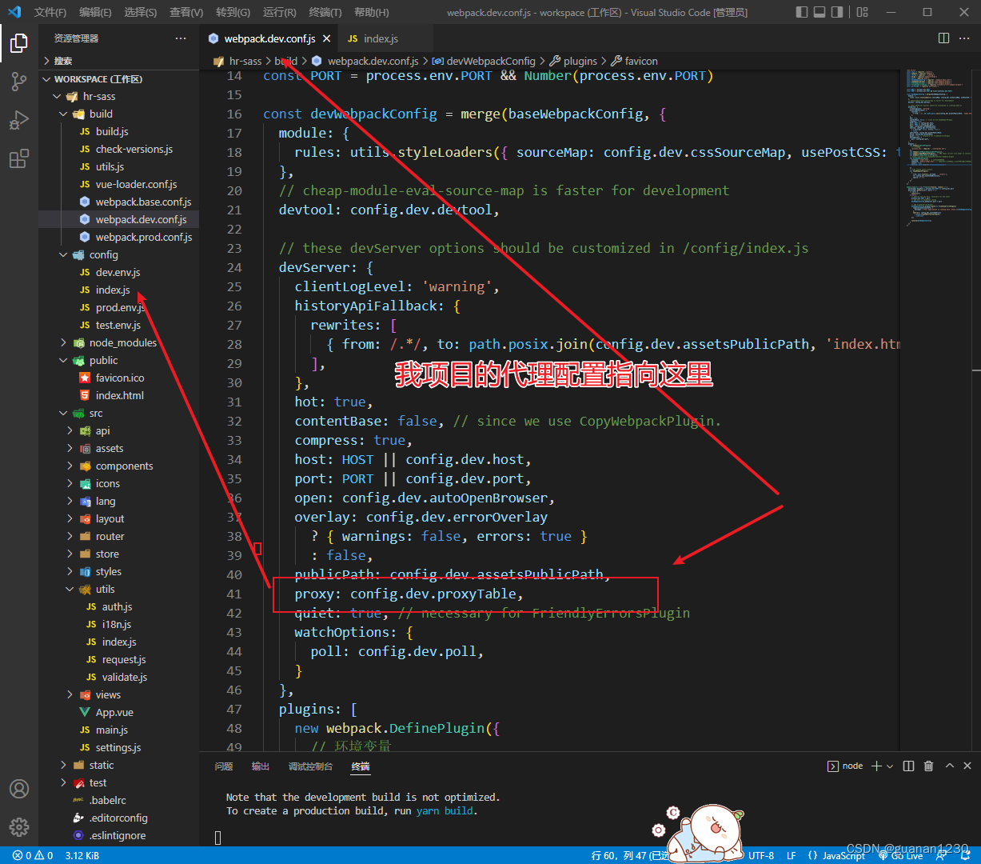Viewport: 981px width, 864px height.
Task: Open the Explorer icon in Activity Bar
Action: tap(18, 44)
